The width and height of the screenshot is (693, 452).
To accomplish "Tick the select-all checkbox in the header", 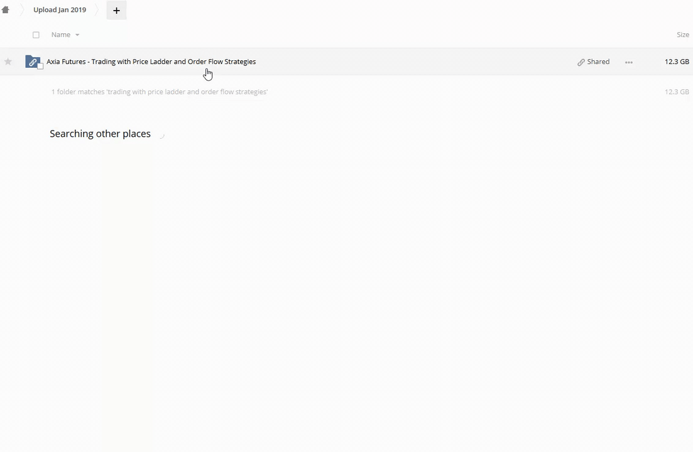I will pos(36,35).
